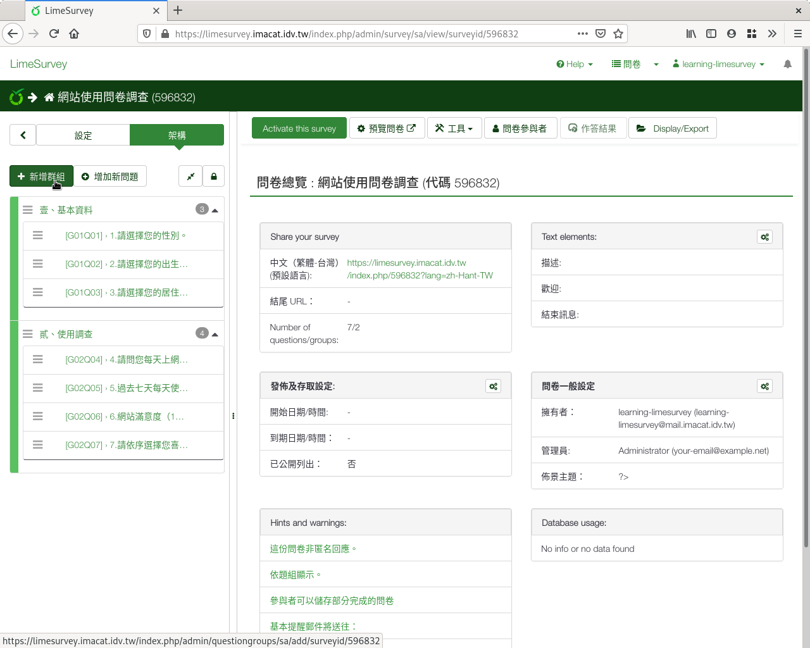810x648 pixels.
Task: Close the LimeSurvey browser tab
Action: pos(156,11)
